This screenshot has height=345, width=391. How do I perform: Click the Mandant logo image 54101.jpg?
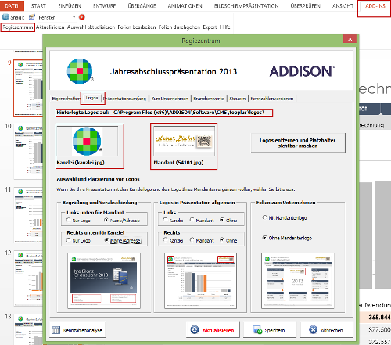tap(184, 141)
